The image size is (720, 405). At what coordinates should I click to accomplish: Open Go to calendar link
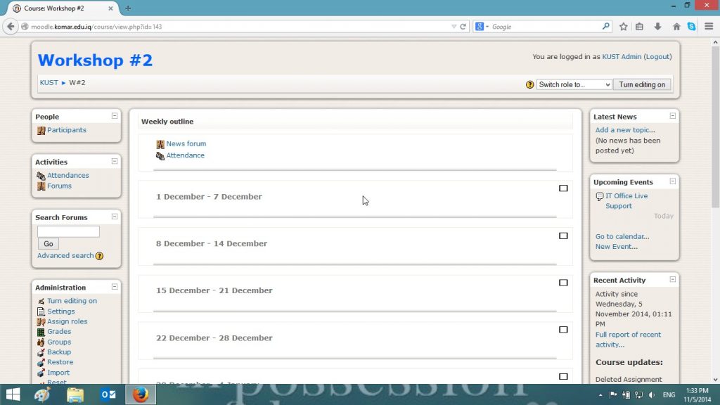click(622, 236)
